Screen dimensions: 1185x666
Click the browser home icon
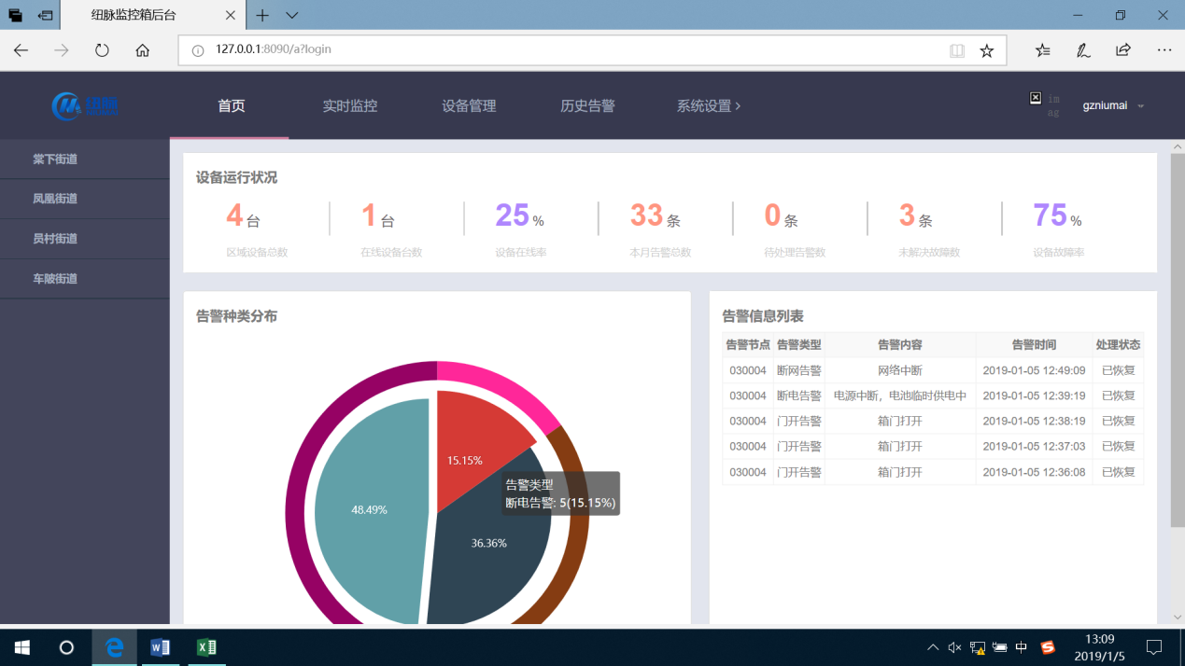[x=142, y=50]
